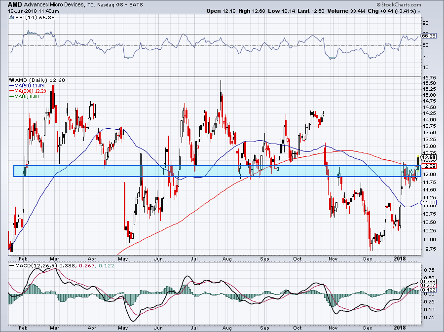Click the red MA(200) legend entry

[x=28, y=91]
